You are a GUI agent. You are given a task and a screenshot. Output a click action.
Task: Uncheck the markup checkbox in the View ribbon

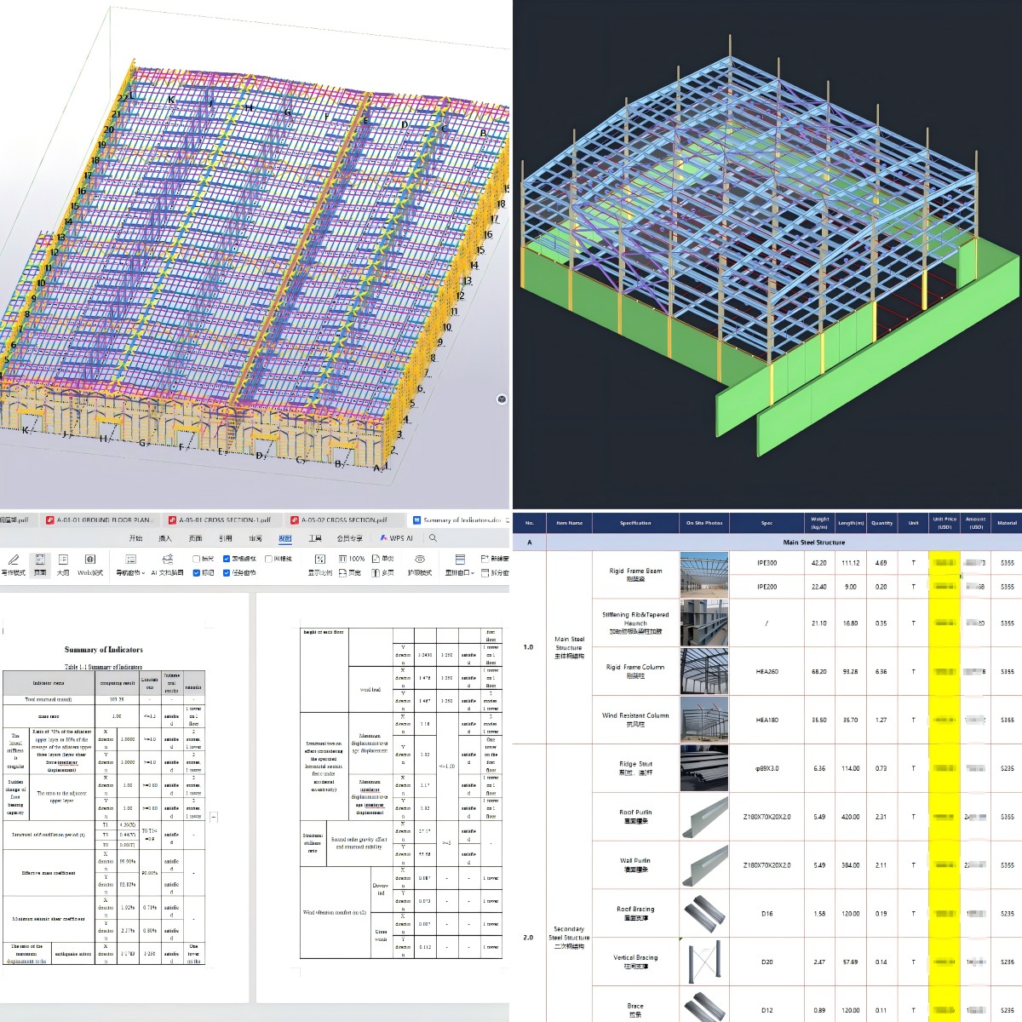tap(197, 572)
